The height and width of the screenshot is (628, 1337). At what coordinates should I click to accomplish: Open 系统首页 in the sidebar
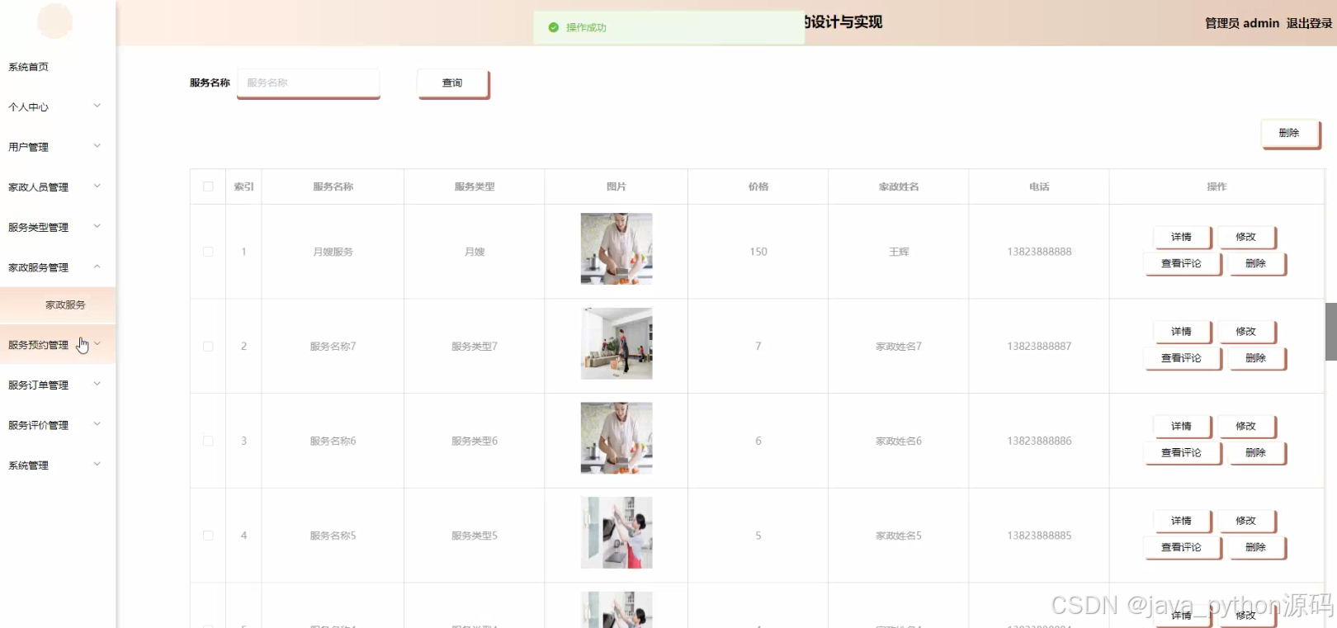(x=58, y=67)
